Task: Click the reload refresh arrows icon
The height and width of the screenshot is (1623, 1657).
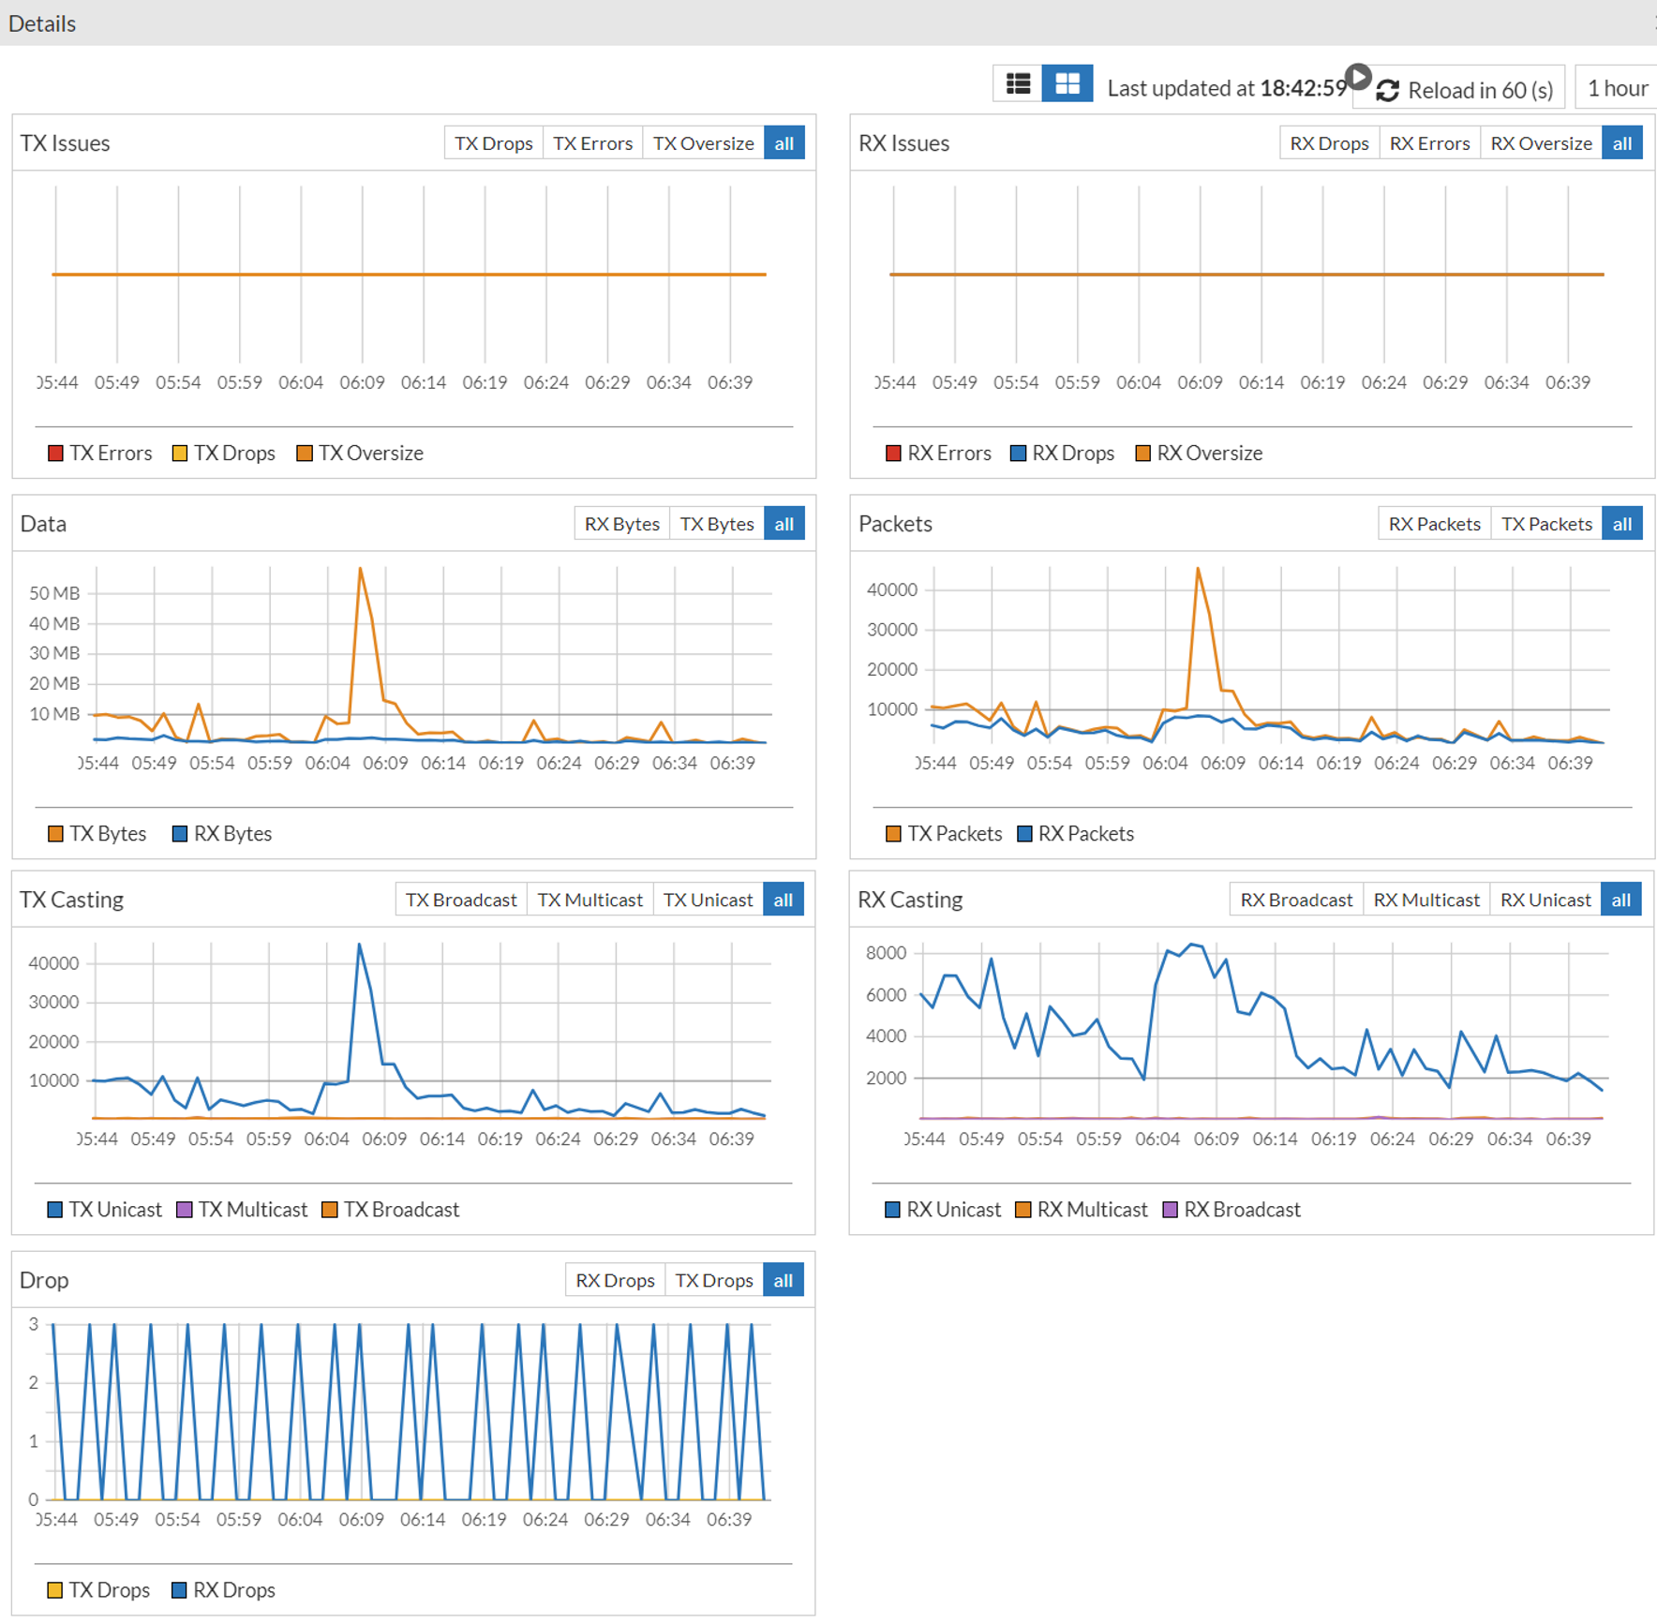Action: (1388, 90)
